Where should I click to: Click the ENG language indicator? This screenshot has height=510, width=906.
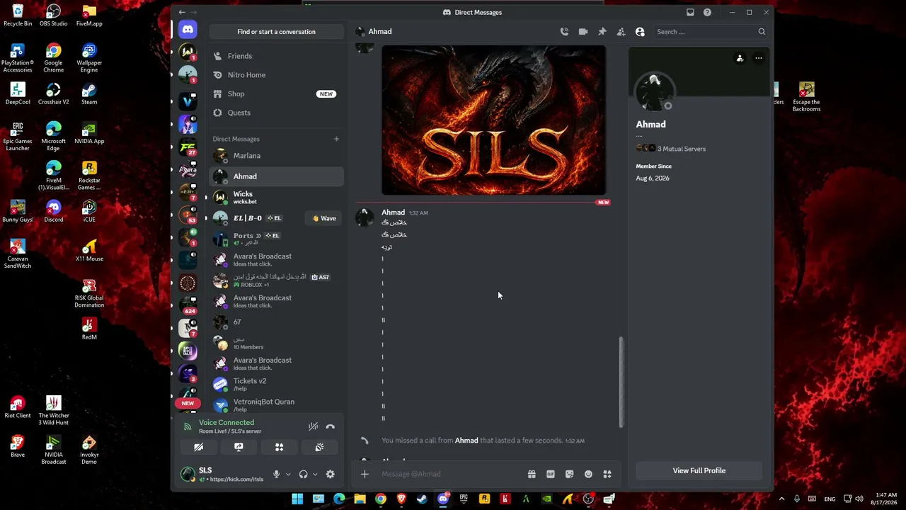click(x=830, y=499)
